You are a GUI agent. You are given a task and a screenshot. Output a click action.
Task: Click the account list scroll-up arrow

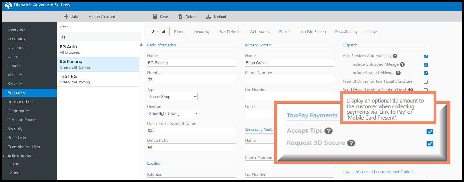(x=141, y=45)
